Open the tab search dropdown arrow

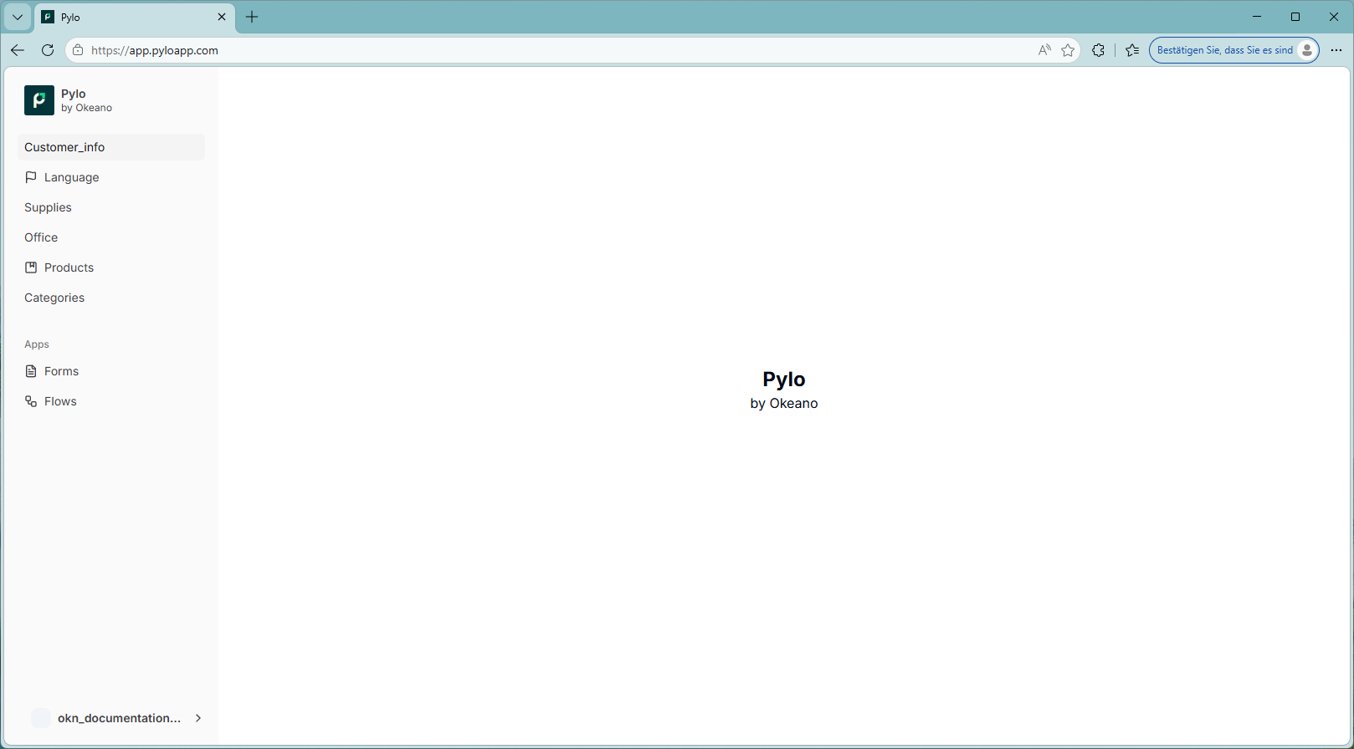point(17,17)
